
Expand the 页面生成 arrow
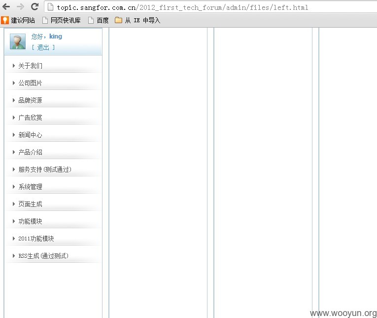14,204
